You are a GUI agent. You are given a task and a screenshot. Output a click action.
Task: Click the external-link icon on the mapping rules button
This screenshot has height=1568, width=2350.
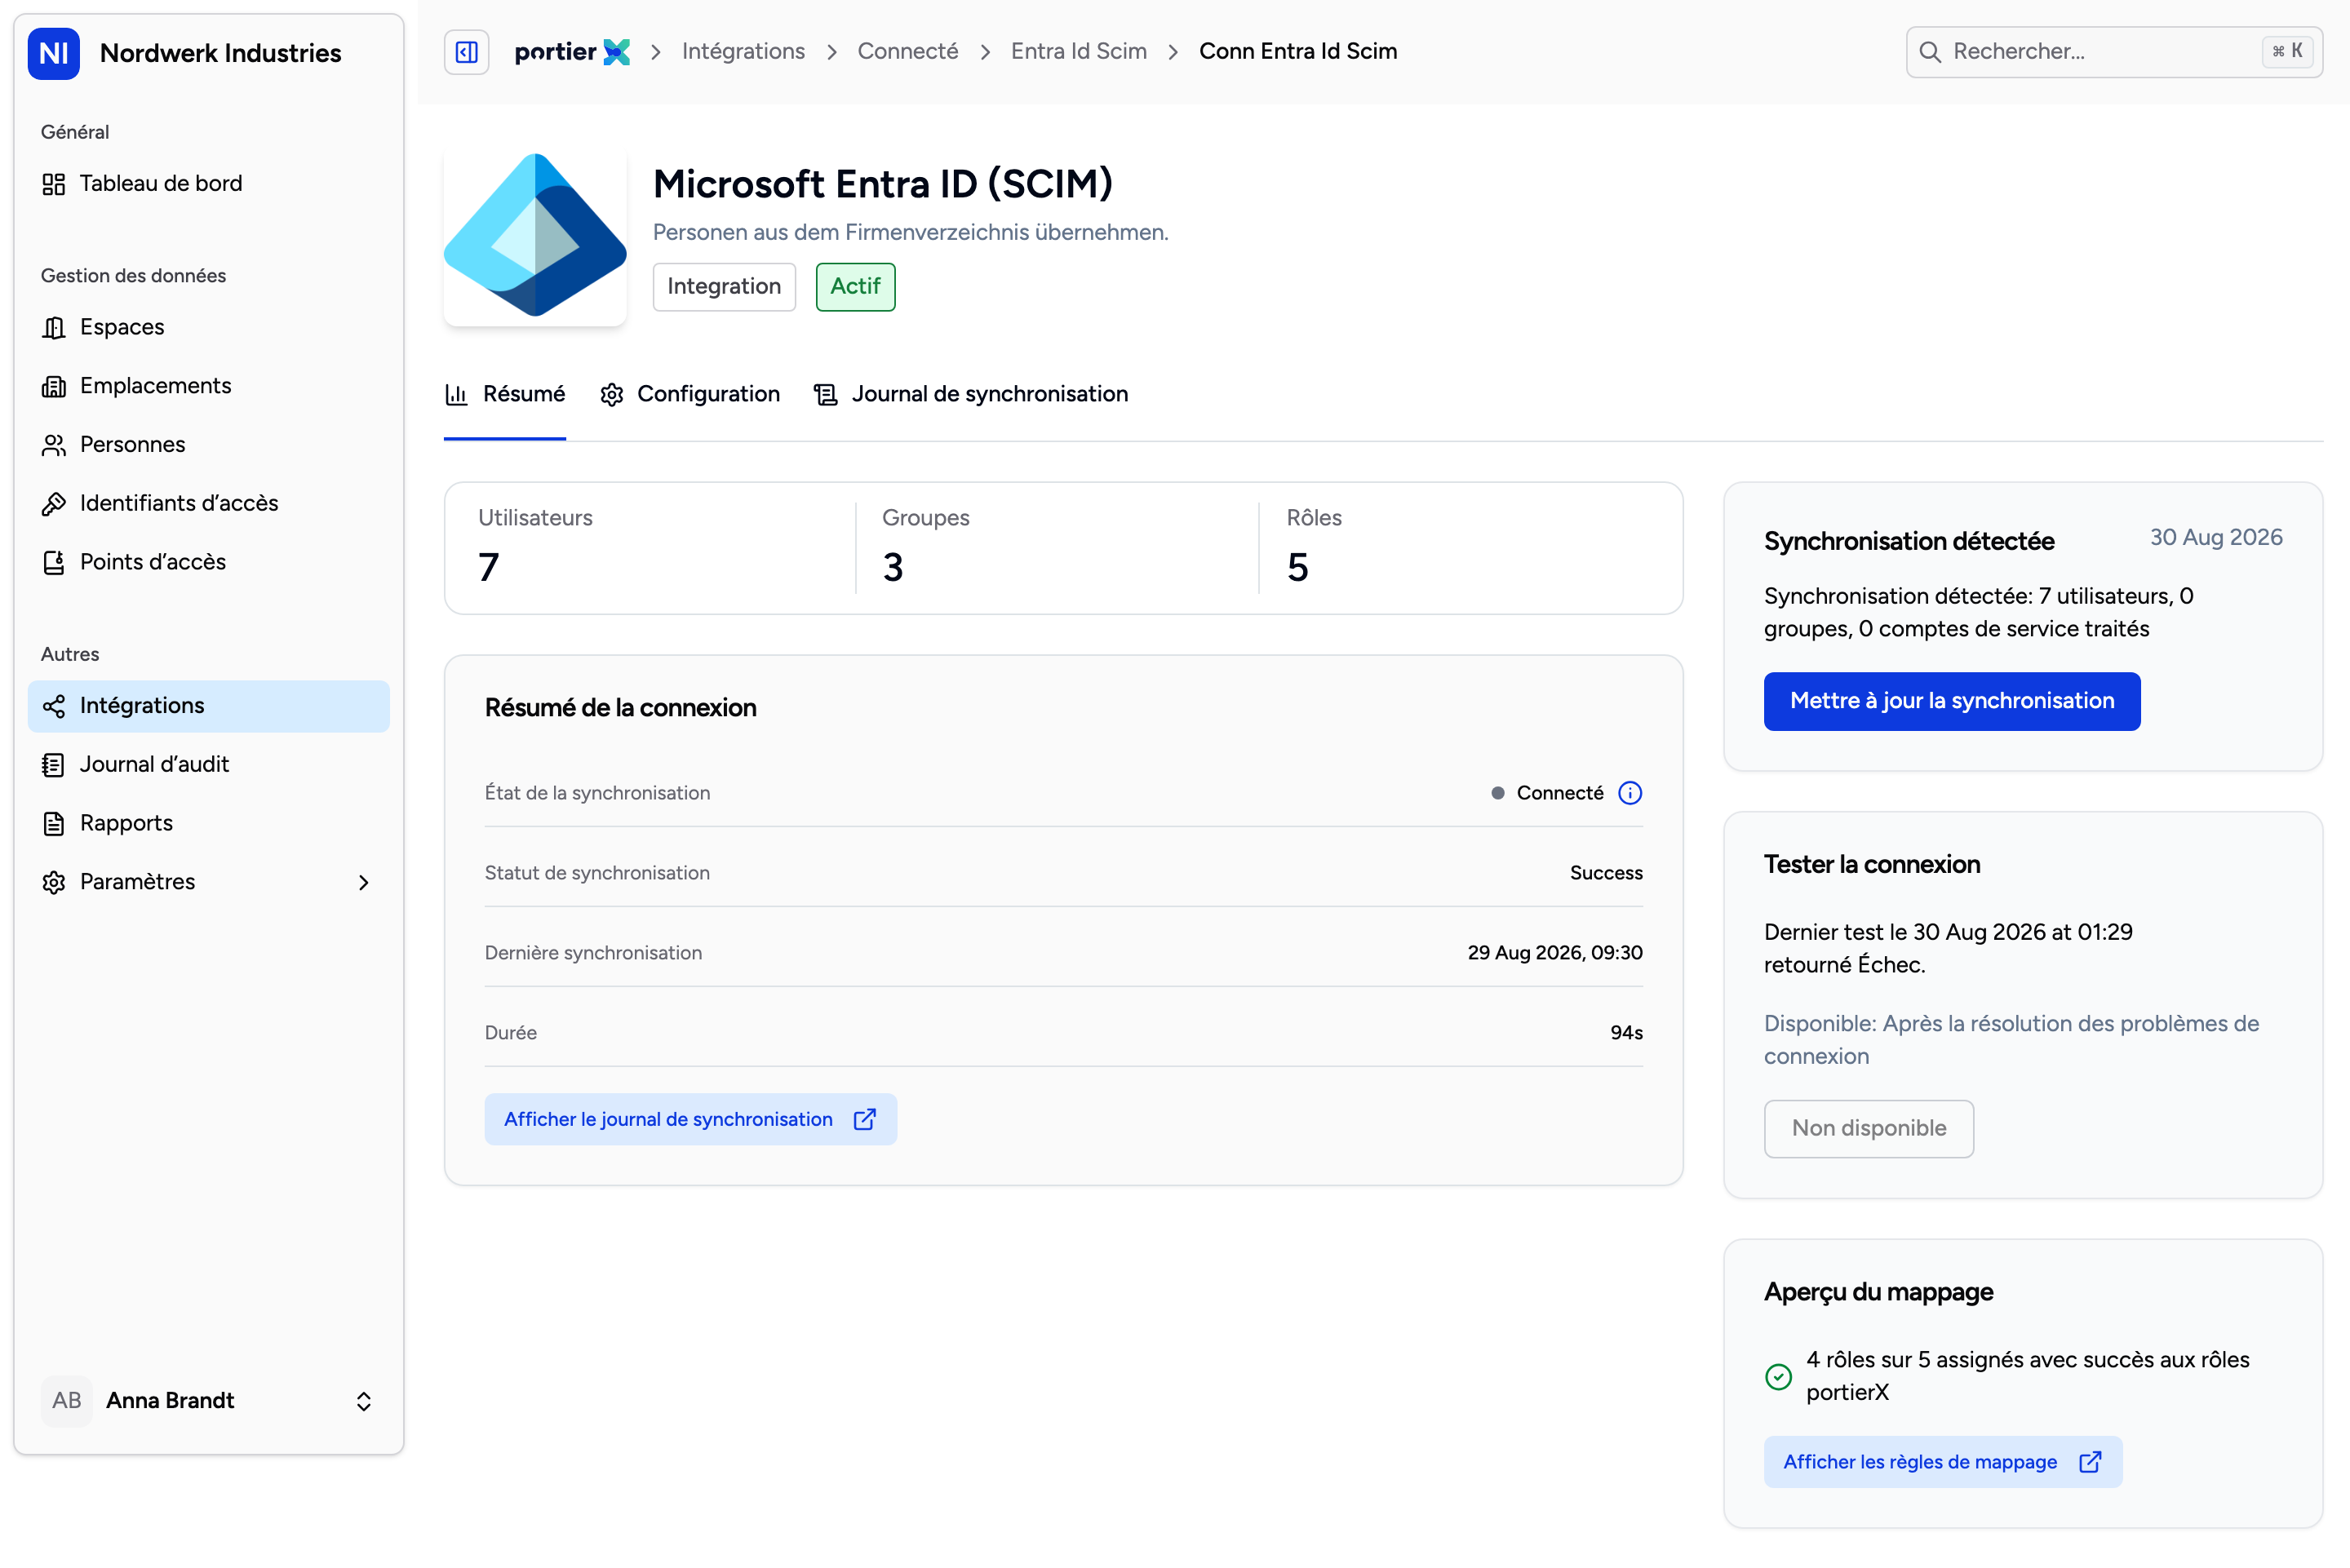tap(2090, 1462)
